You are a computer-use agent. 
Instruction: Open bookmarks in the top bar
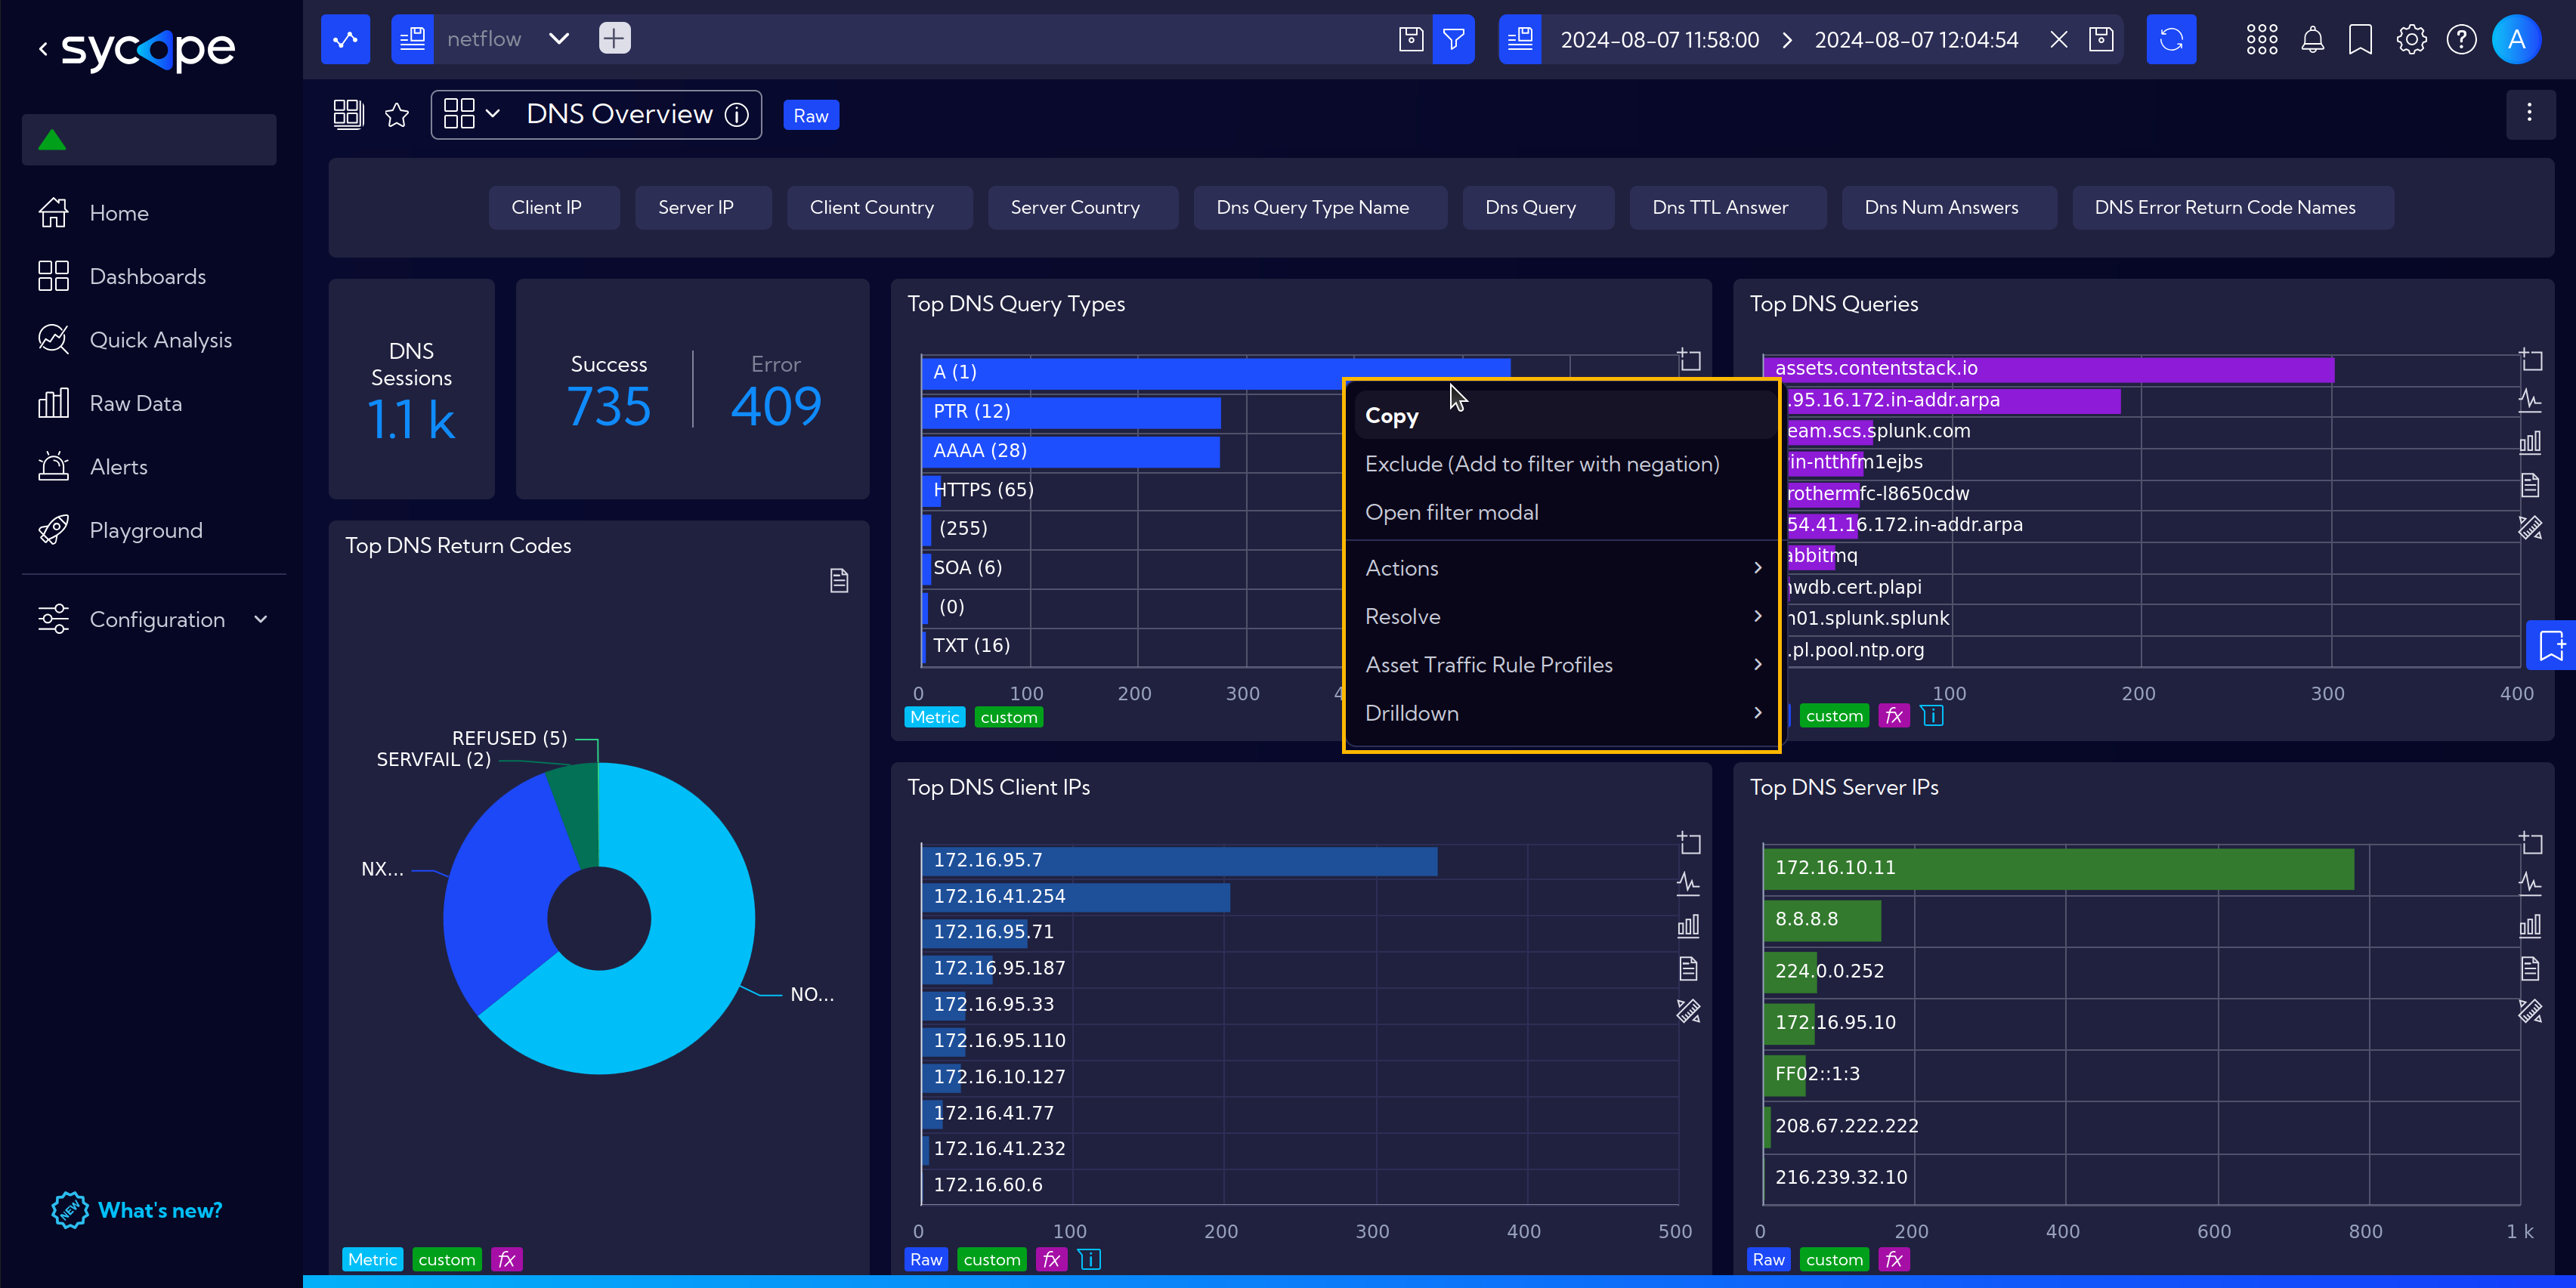(2360, 39)
